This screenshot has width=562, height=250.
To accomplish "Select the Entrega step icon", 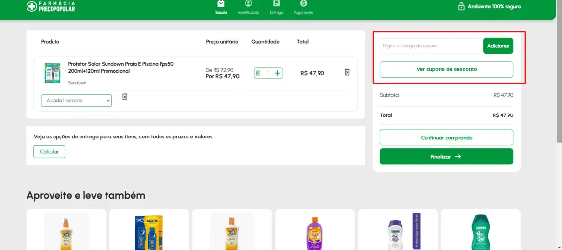I will (276, 3).
